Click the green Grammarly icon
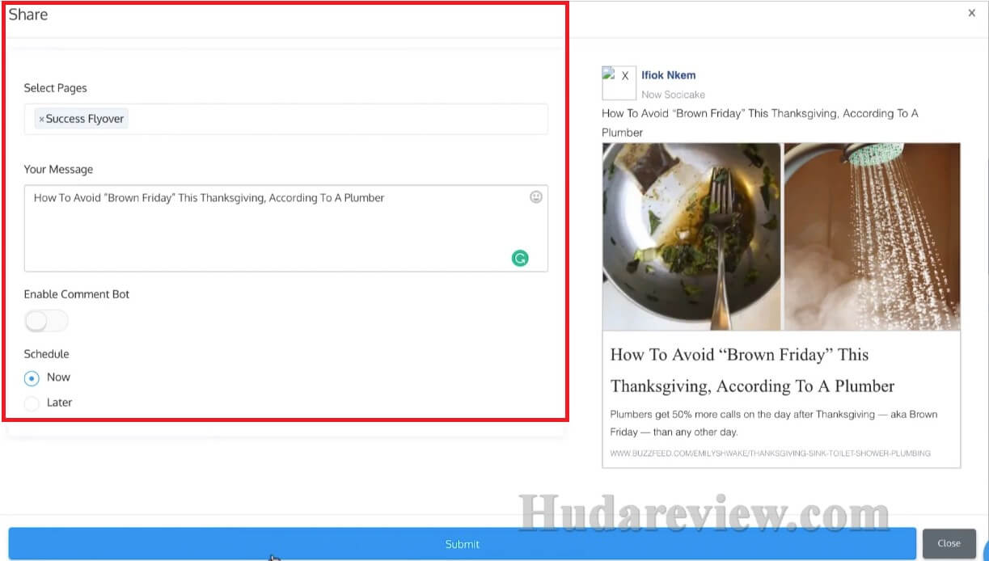Viewport: 989px width, 561px height. 520,259
